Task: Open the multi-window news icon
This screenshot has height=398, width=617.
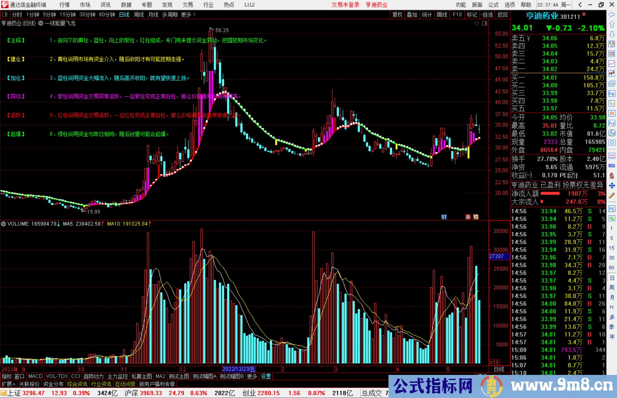Action: coord(612,84)
